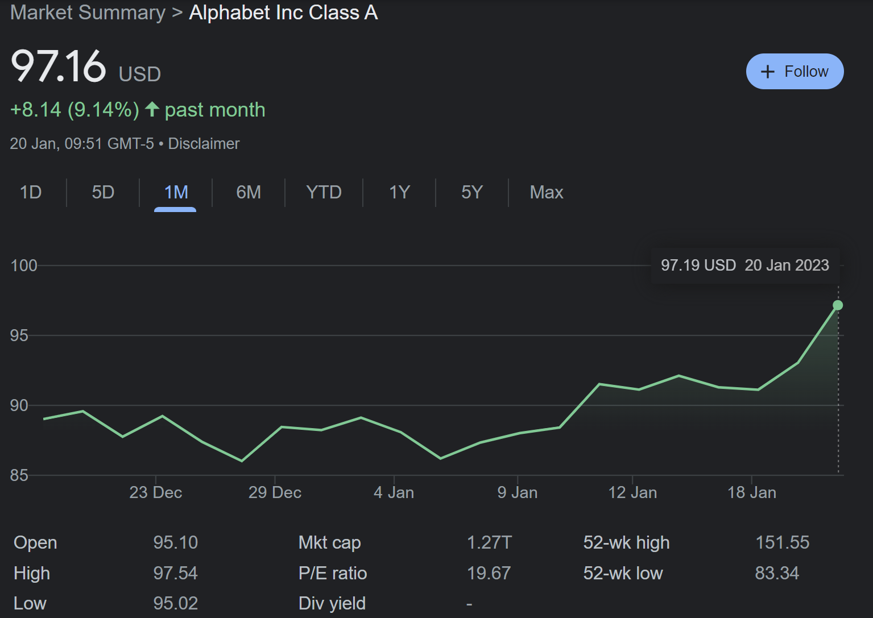
Task: Switch to the 1D range tab
Action: click(31, 192)
